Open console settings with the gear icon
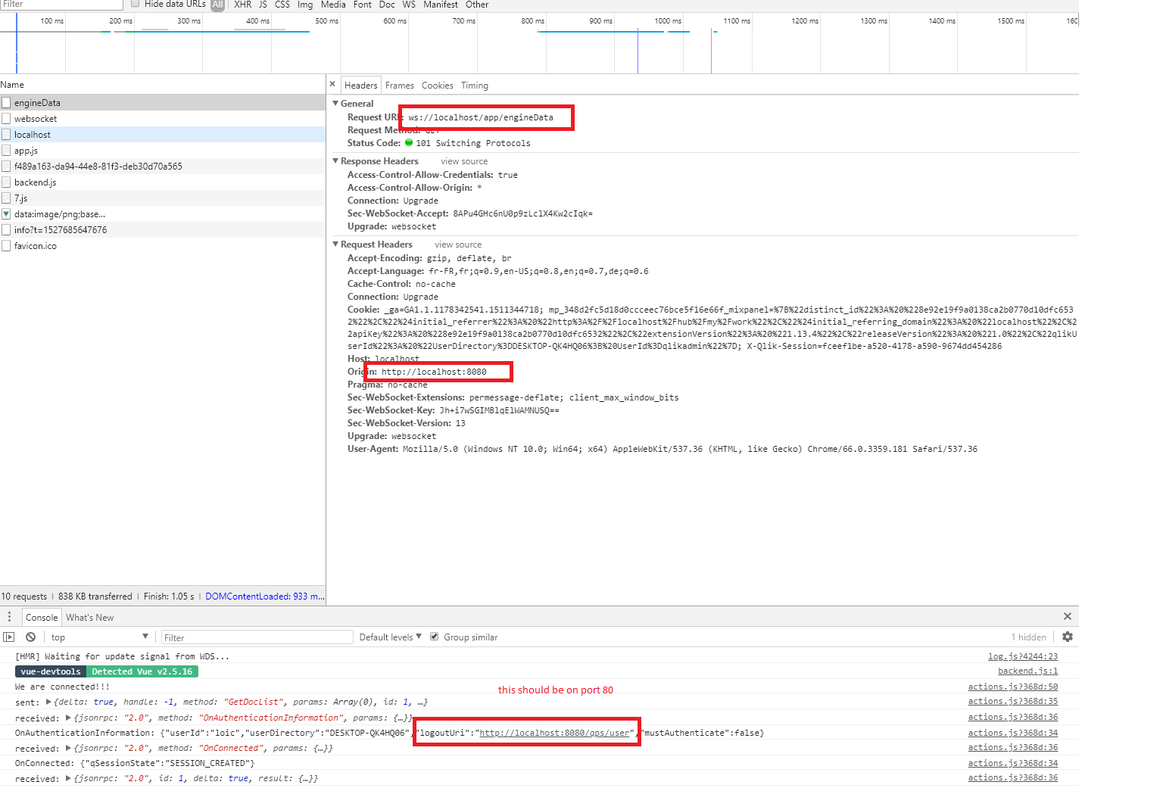Screen dimensions: 1163x788 point(1068,637)
